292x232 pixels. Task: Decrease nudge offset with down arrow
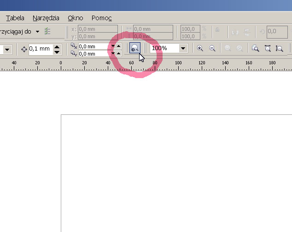coord(57,51)
